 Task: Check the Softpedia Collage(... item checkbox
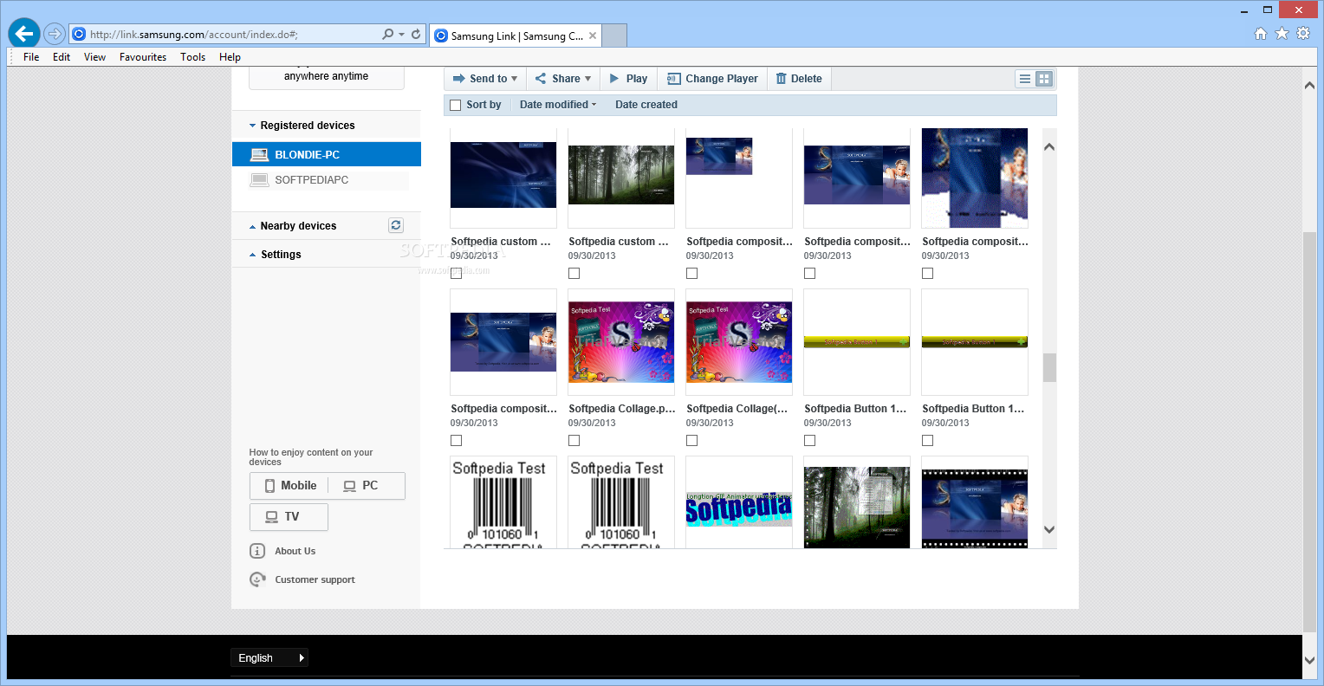click(691, 441)
